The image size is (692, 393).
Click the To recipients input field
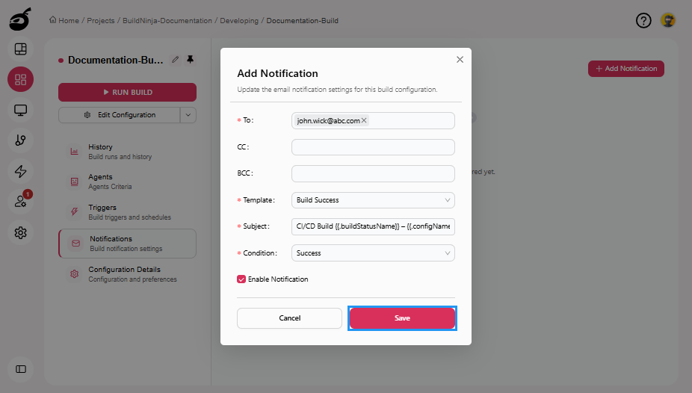pos(373,121)
